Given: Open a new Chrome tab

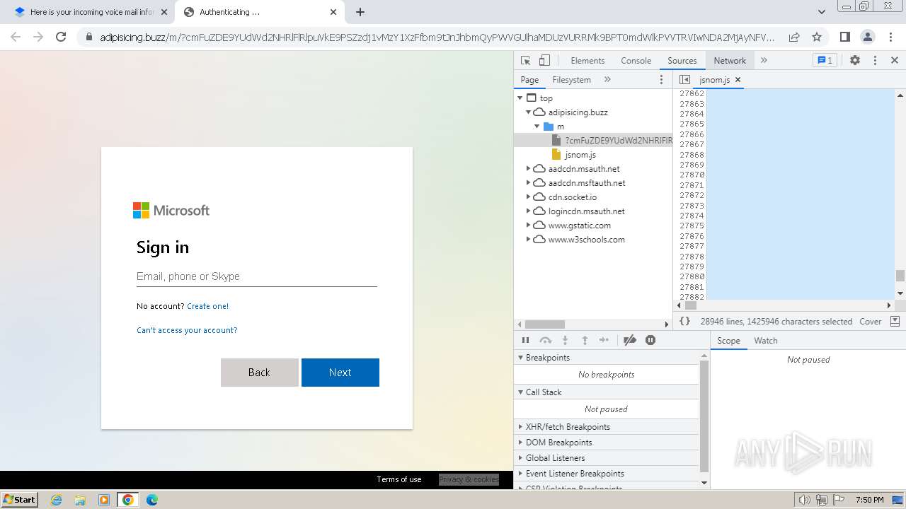Looking at the screenshot, I should pyautogui.click(x=360, y=12).
